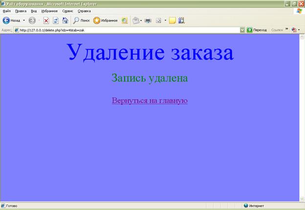Expand the Back button history dropdown arrow
This screenshot has width=305, height=210.
click(x=24, y=20)
